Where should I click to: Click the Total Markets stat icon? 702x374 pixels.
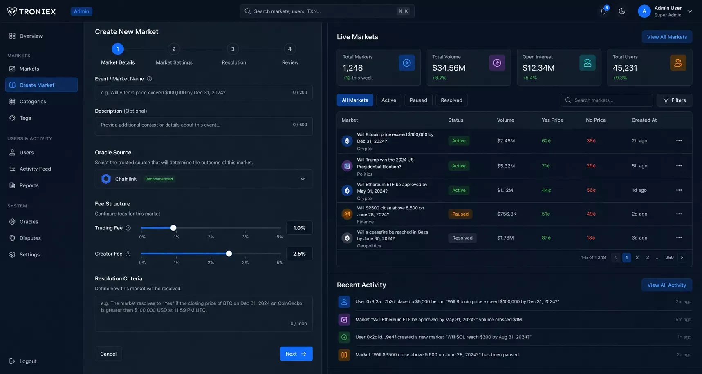[x=407, y=62]
